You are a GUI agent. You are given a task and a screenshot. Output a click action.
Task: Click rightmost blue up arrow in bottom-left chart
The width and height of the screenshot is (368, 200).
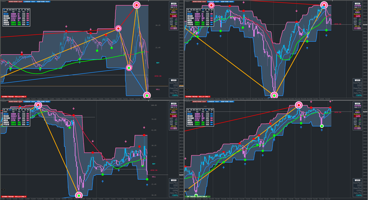147,185
